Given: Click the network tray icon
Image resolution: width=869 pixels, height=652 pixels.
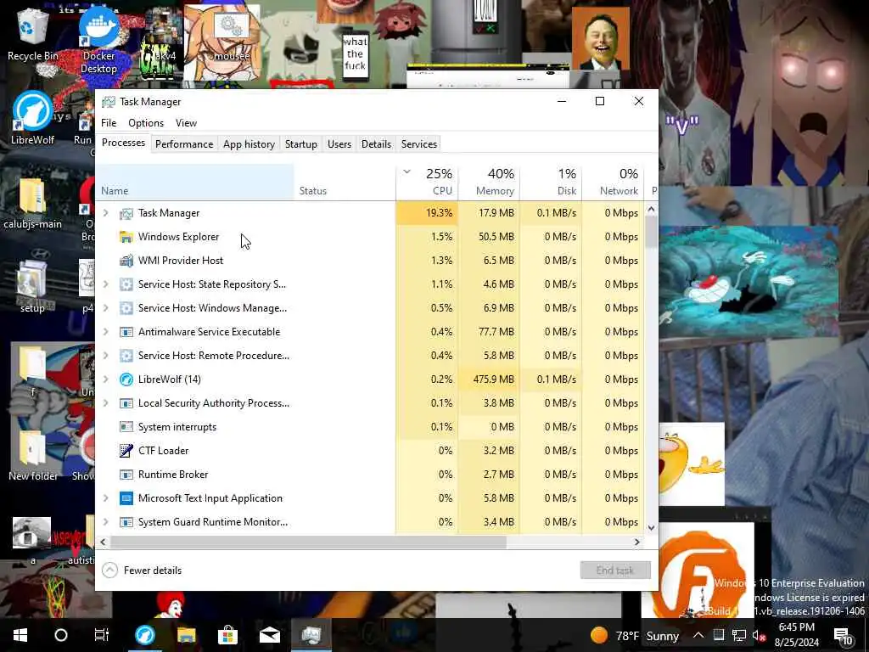Looking at the screenshot, I should coord(739,635).
